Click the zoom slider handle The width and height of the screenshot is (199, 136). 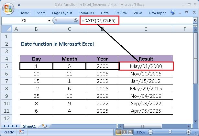pyautogui.click(x=170, y=132)
